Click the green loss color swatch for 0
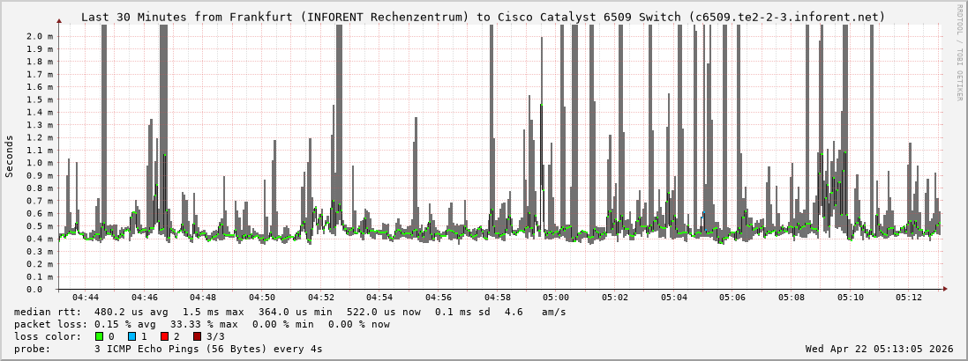This screenshot has height=361, width=968. (99, 336)
